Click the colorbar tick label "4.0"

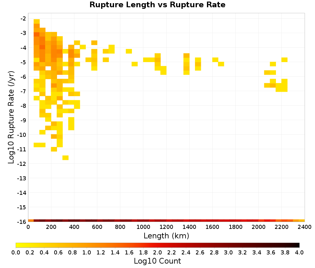coord(299,252)
